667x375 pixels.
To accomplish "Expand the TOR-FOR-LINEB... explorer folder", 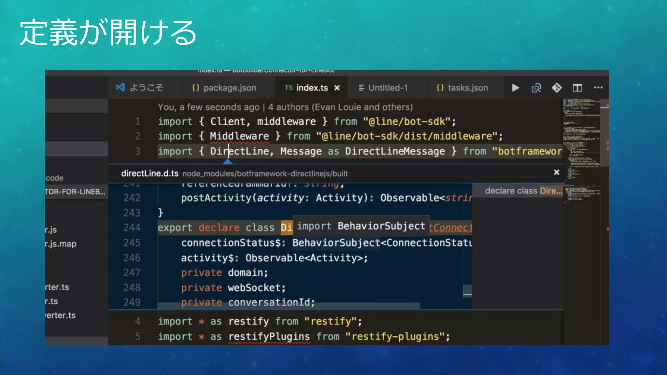I will click(x=75, y=192).
